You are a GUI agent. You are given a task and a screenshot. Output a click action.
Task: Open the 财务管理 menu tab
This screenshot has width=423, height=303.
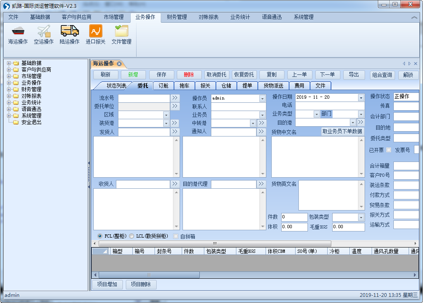coord(177,17)
